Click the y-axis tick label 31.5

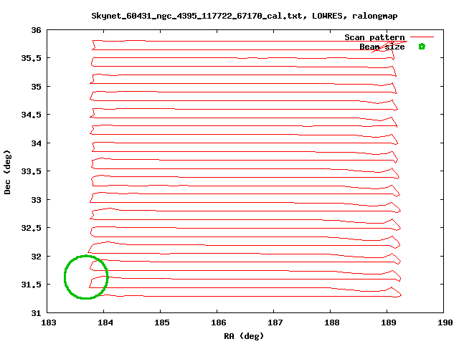(31, 285)
